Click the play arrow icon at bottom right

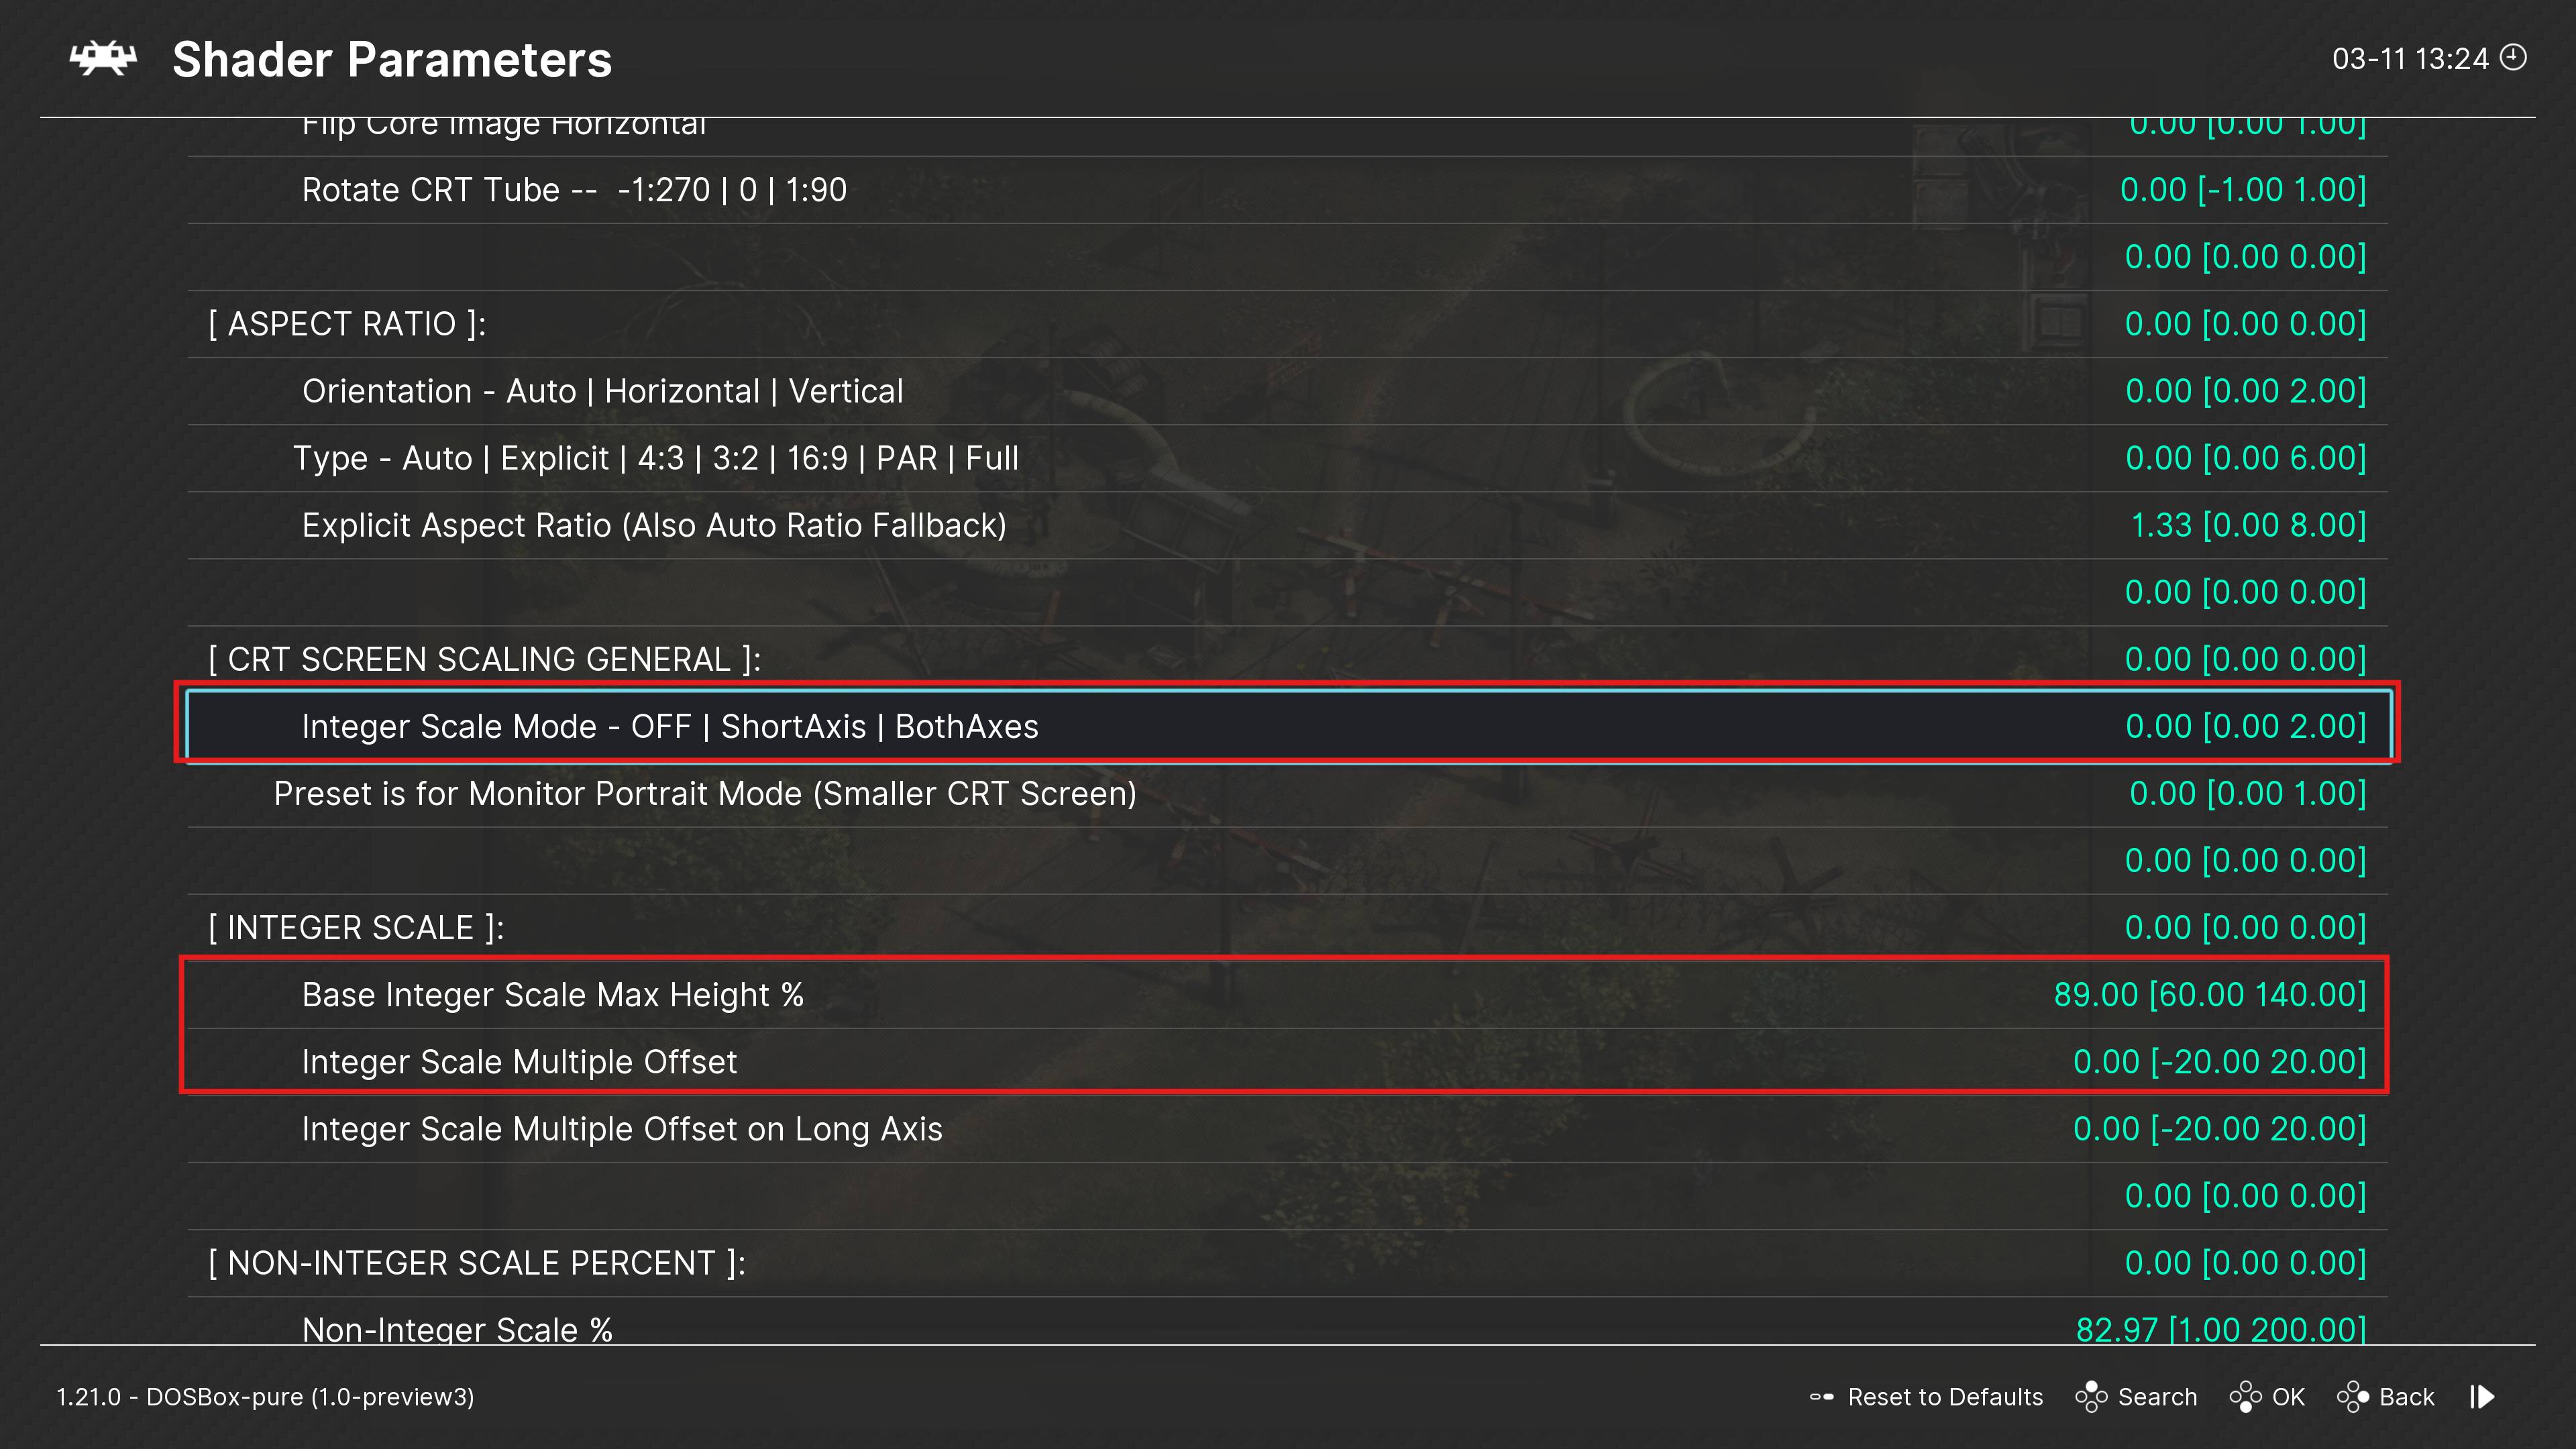[2483, 1397]
